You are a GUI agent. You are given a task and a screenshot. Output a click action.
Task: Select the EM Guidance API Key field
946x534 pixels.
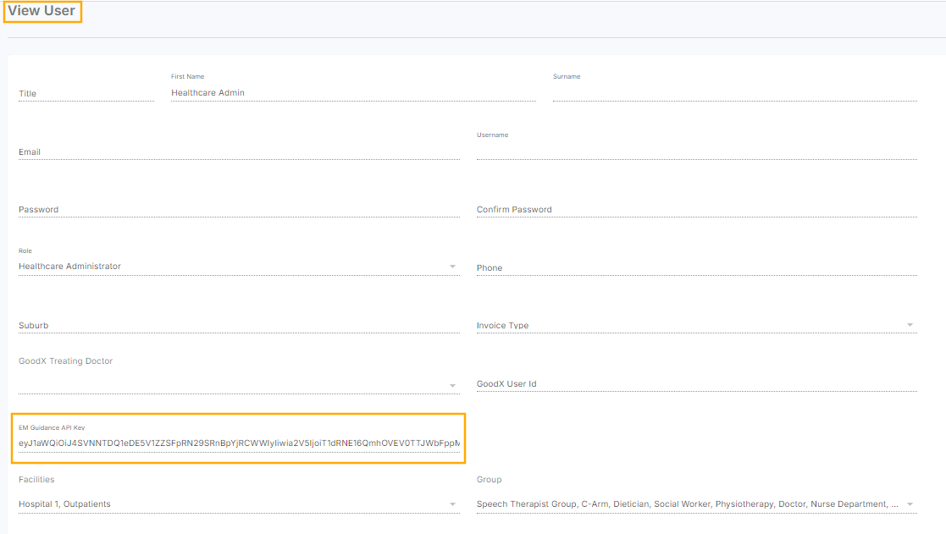[239, 443]
